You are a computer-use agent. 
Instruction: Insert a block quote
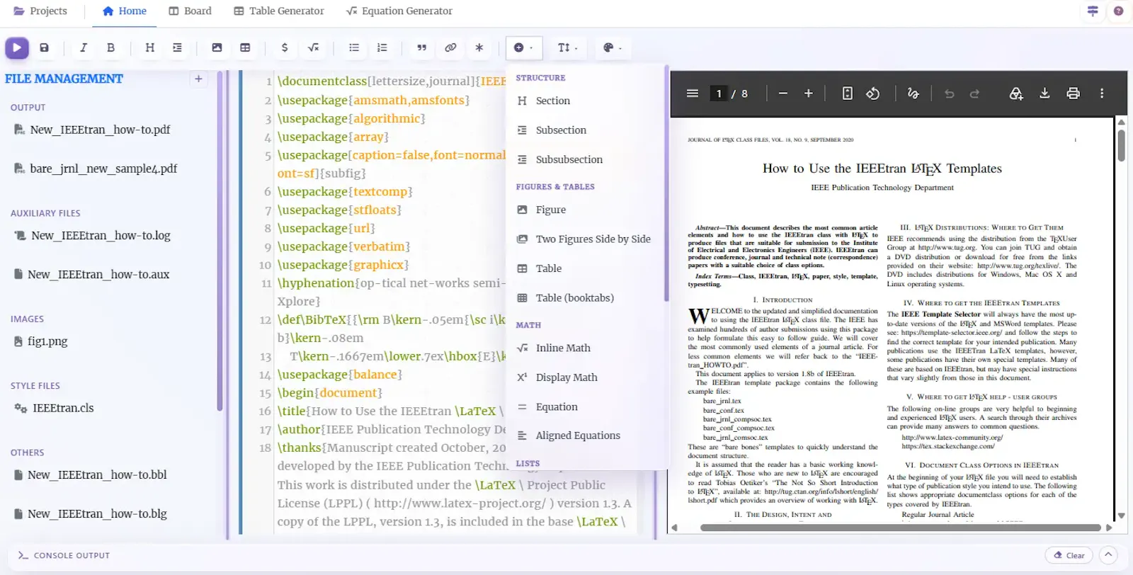coord(421,47)
